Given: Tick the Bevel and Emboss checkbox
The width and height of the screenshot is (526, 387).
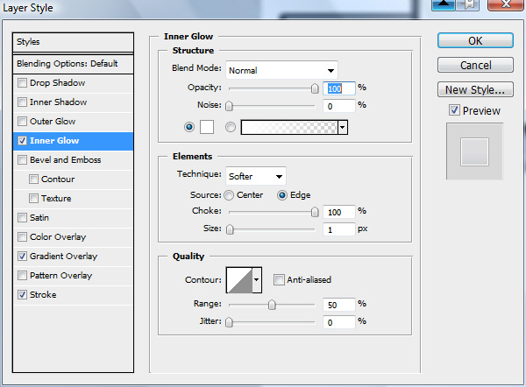Looking at the screenshot, I should (22, 160).
